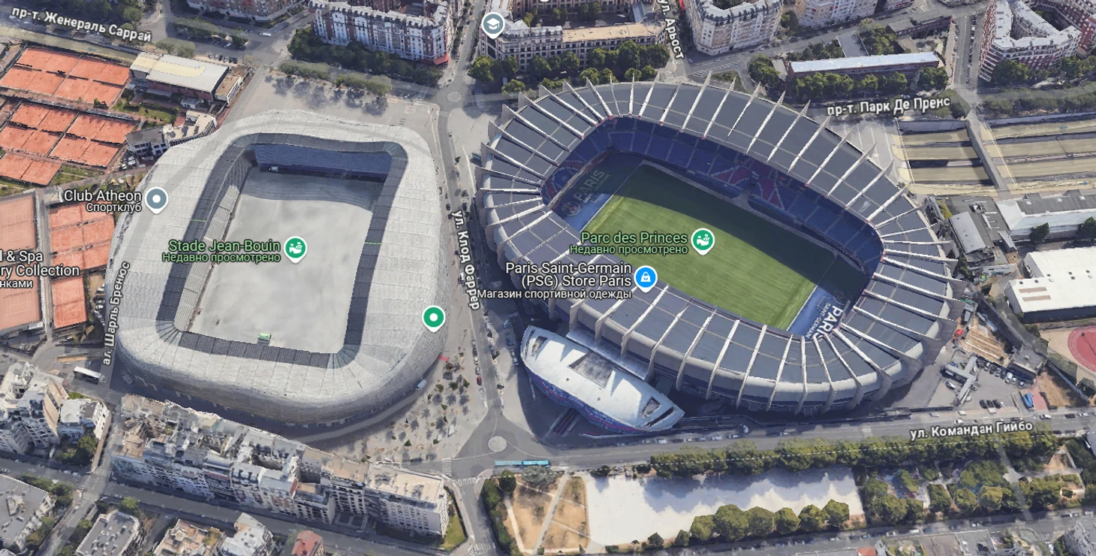Open Paris Saint-Germain (PSG) Store Paris label

pos(568,274)
